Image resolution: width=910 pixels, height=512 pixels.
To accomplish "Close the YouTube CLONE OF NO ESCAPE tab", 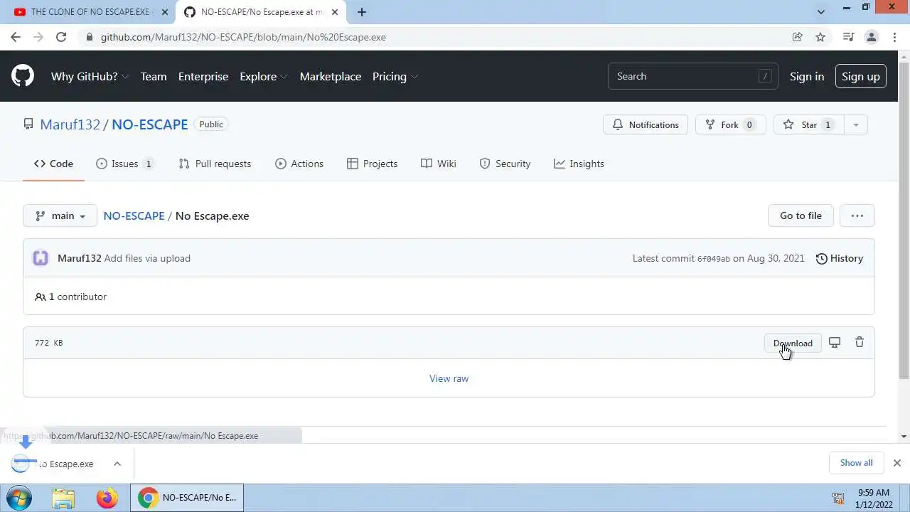I will (165, 12).
